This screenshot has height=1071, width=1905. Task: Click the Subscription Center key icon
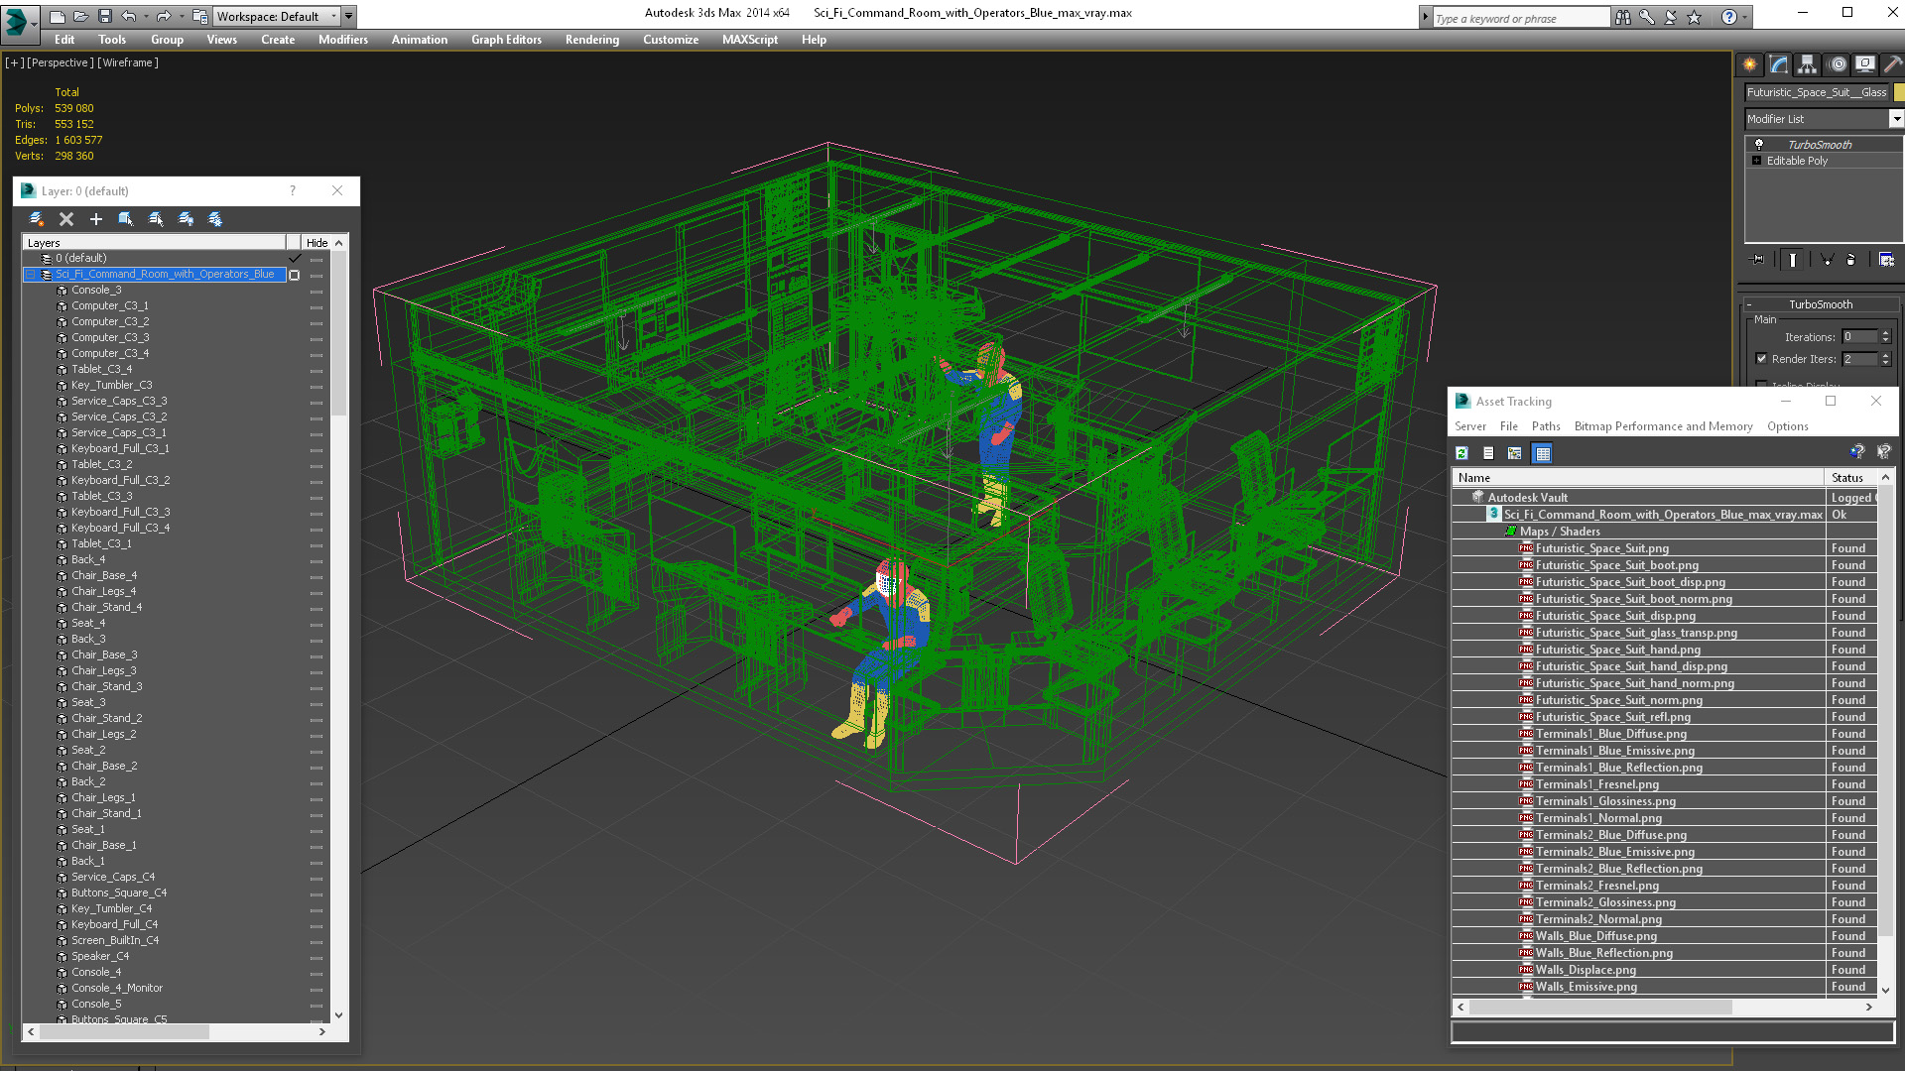[x=1647, y=17]
